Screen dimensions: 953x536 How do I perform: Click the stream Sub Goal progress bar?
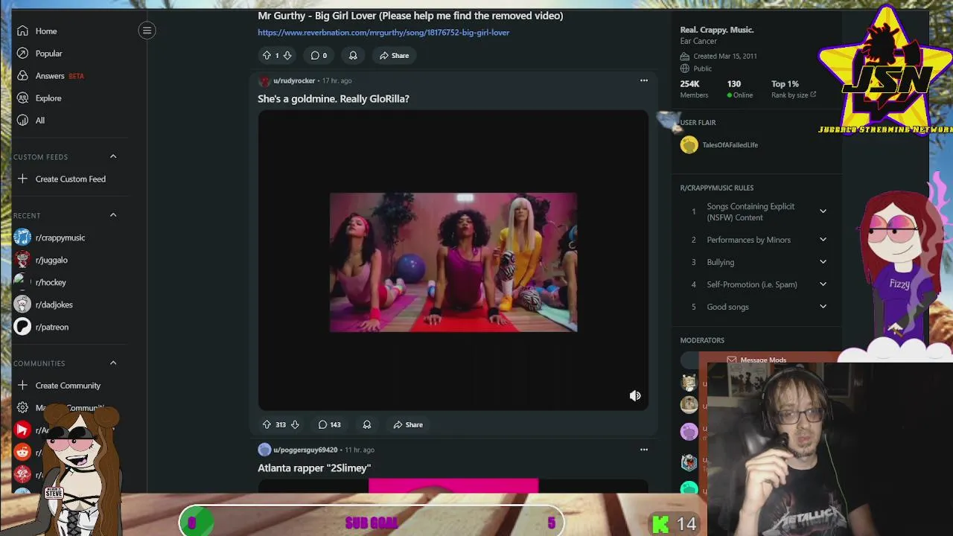pos(371,523)
